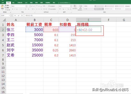Confirm formula entry with checkmark icon
This screenshot has width=131, height=94.
coord(19,15)
